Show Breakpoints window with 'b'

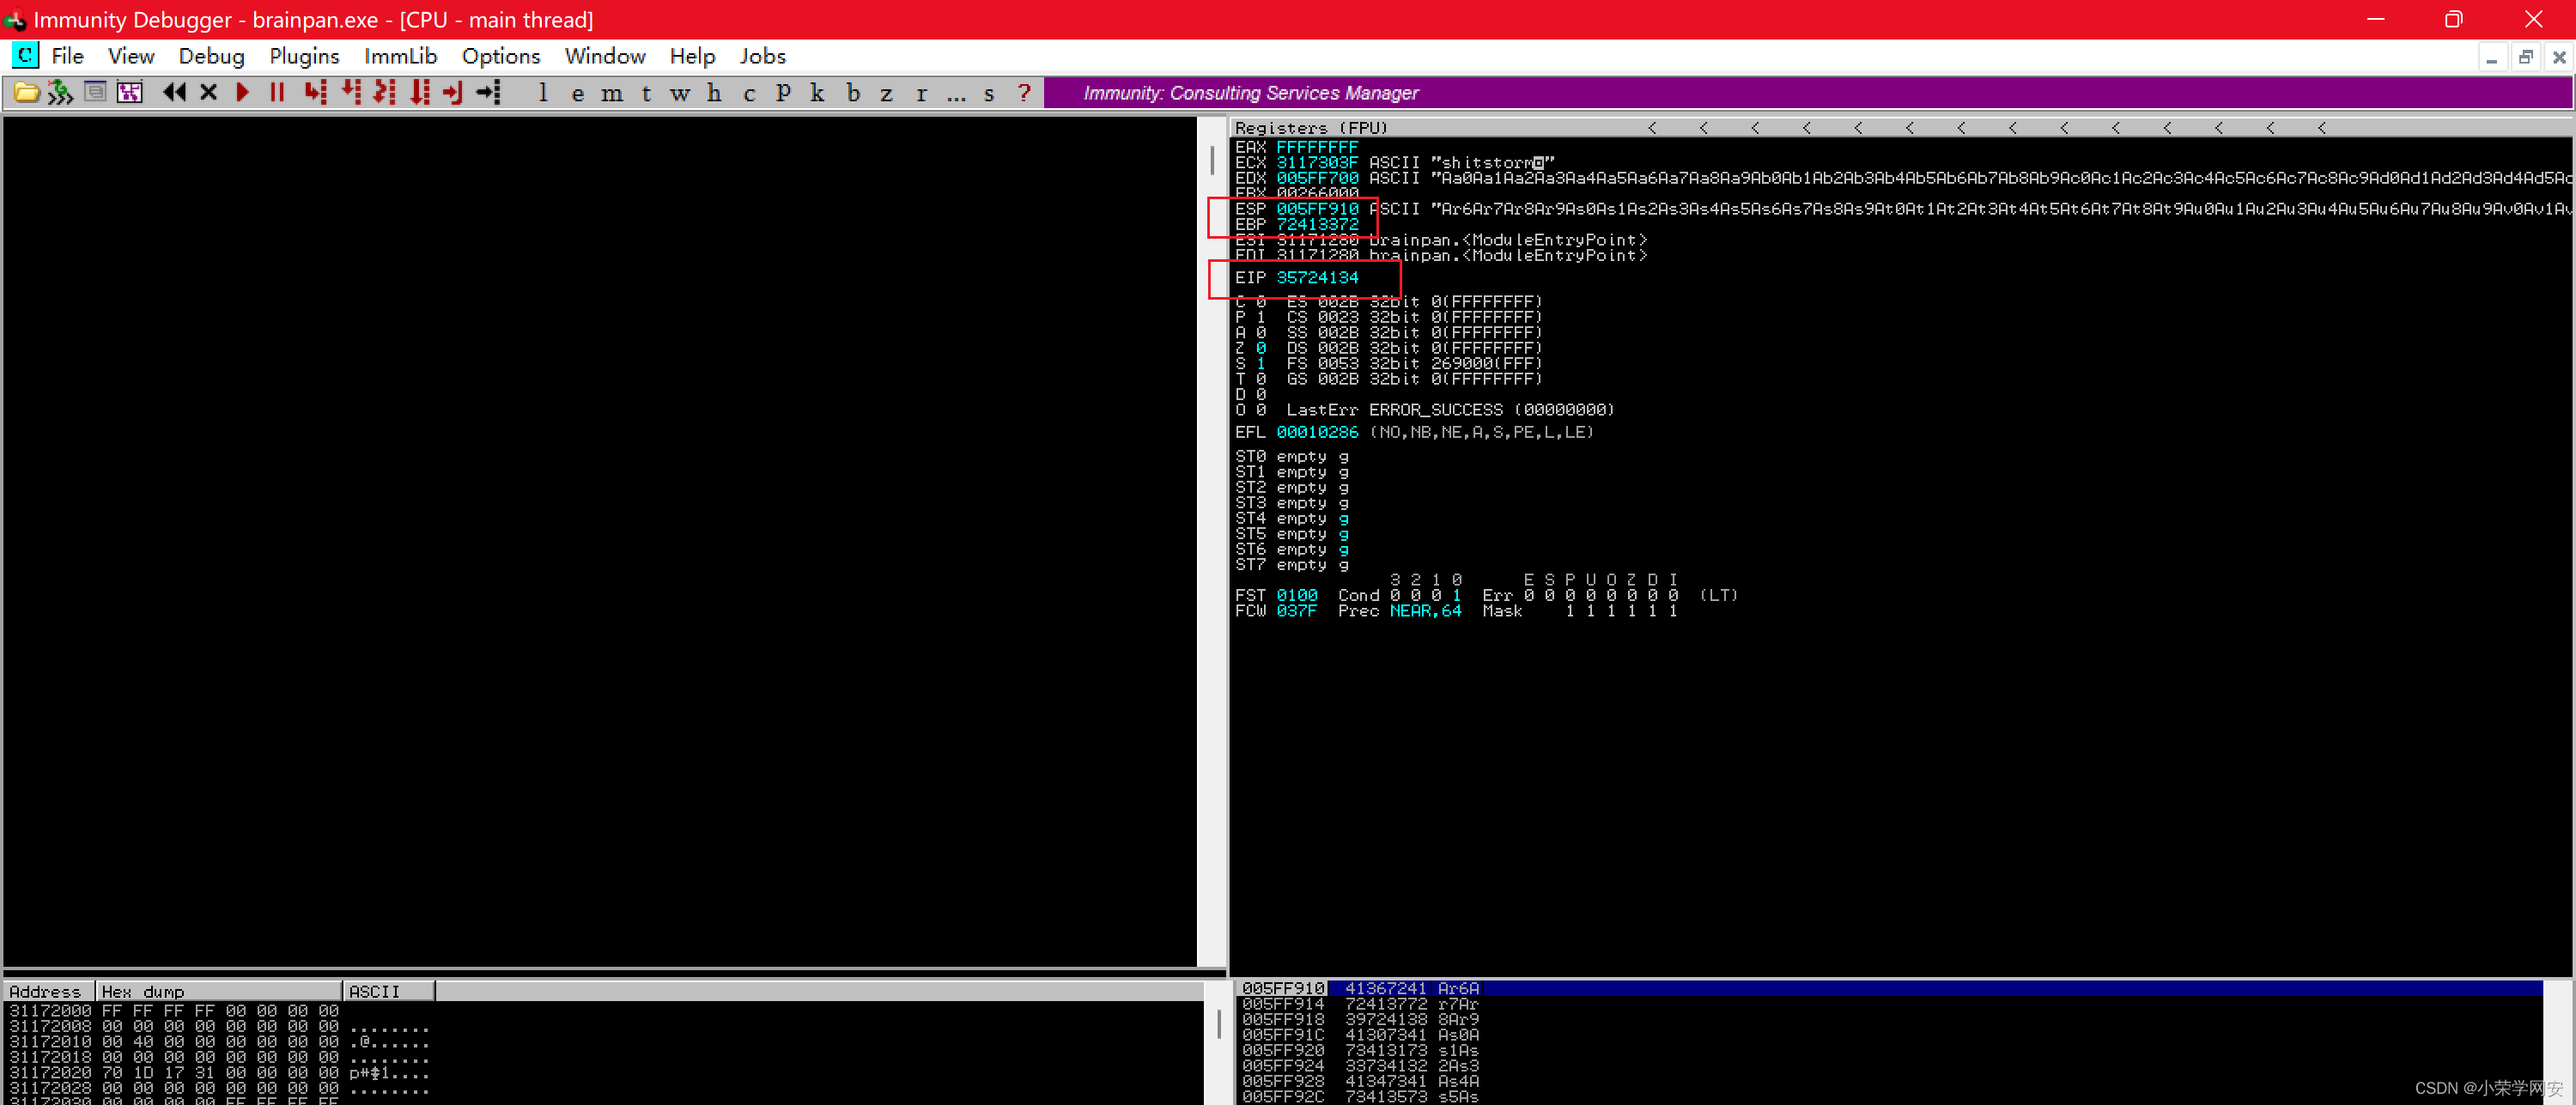pyautogui.click(x=853, y=93)
